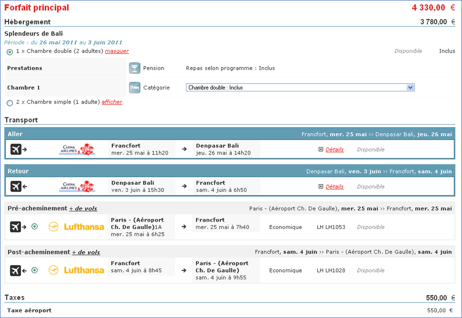Viewport: 462px width, 318px height.
Task: Open Détails link for the Aller flight
Action: [x=334, y=149]
